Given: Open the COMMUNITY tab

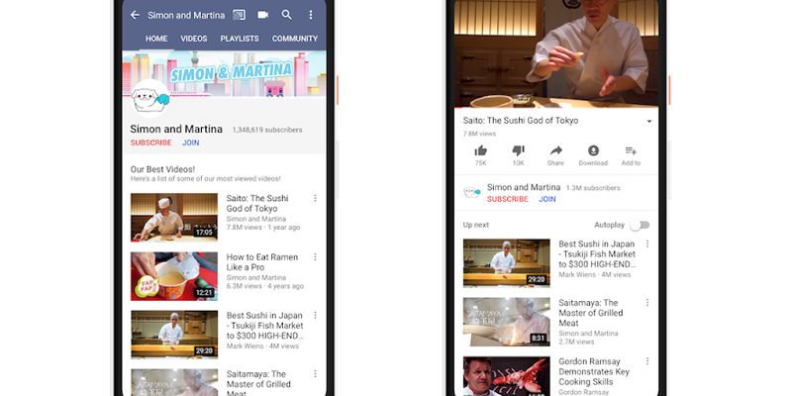Looking at the screenshot, I should [x=295, y=39].
